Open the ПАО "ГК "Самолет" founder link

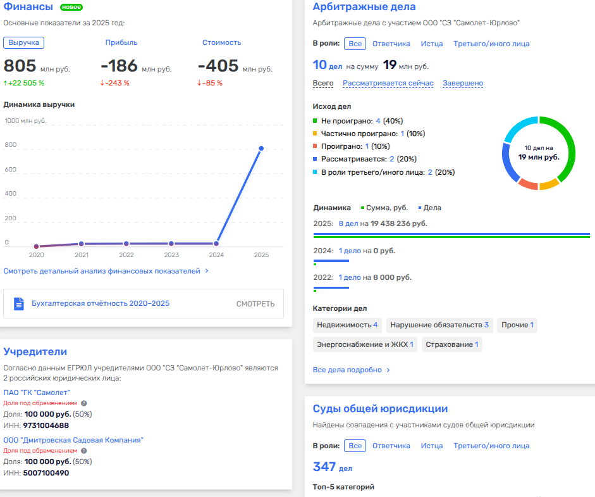click(x=37, y=393)
